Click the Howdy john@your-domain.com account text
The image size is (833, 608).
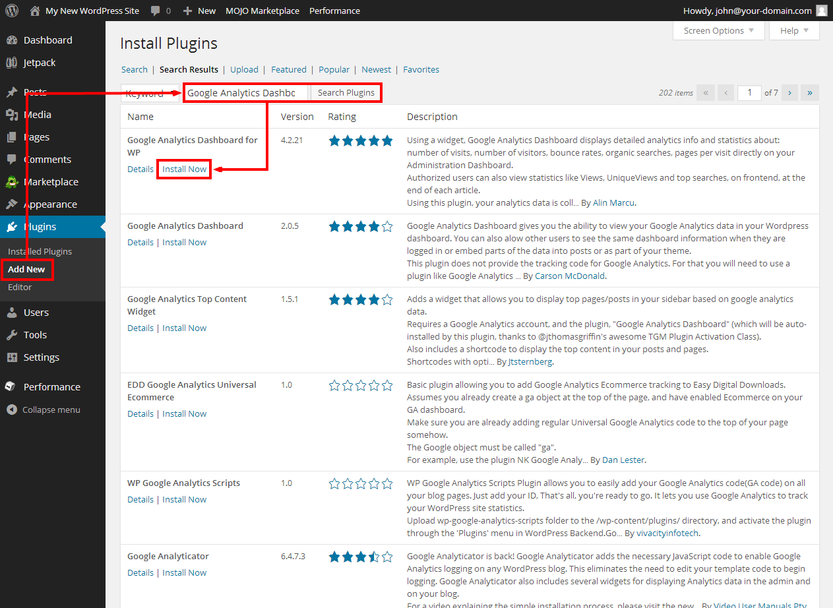pos(749,11)
